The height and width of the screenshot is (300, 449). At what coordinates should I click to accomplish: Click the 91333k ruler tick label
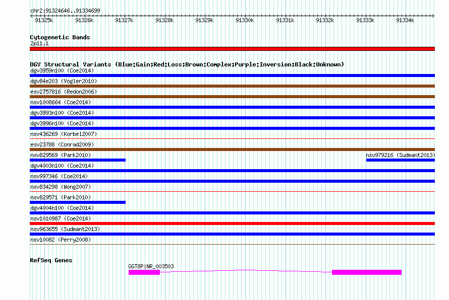point(365,20)
